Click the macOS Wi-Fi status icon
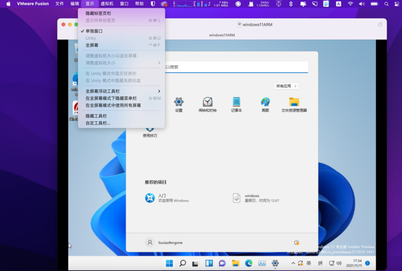402x271 pixels. pos(350,4)
